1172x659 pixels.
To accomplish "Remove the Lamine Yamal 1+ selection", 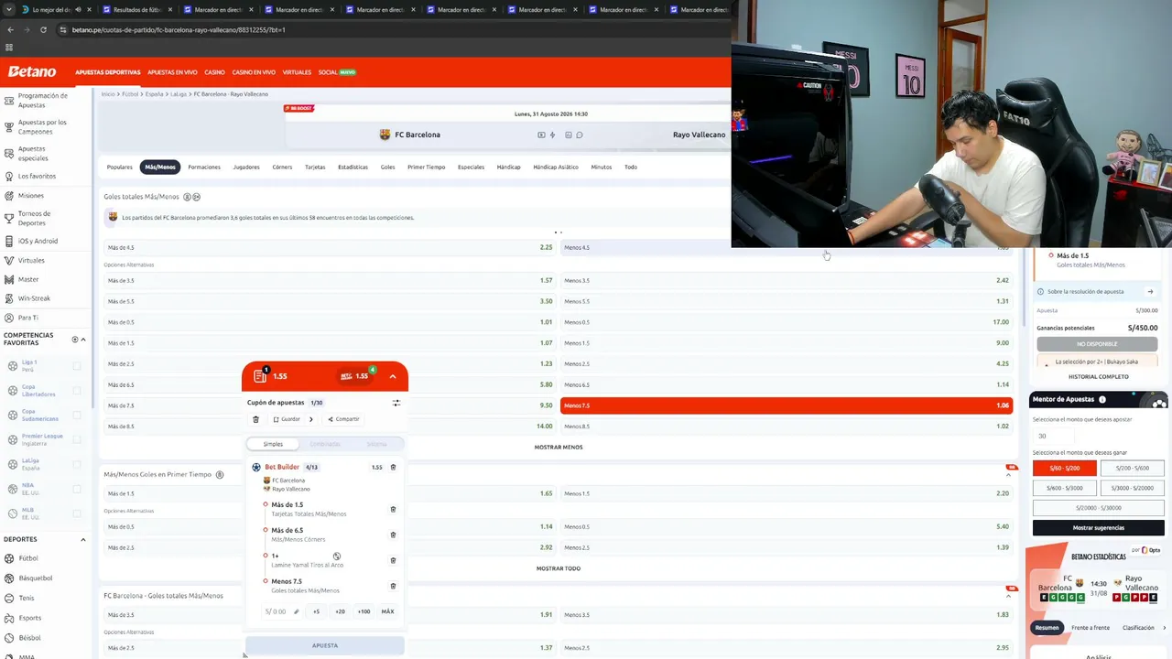I will [x=394, y=560].
